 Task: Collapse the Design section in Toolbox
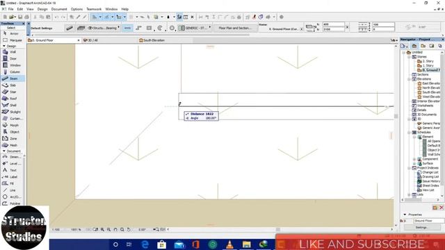[4, 46]
